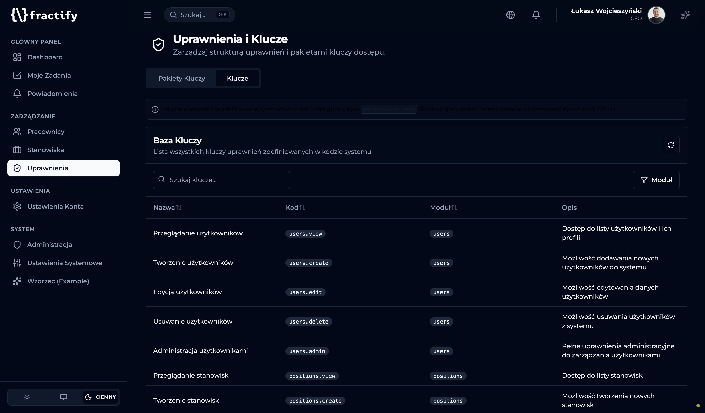Screen dimensions: 705x413
Task: Click users.edit code badge
Action: click(x=305, y=292)
